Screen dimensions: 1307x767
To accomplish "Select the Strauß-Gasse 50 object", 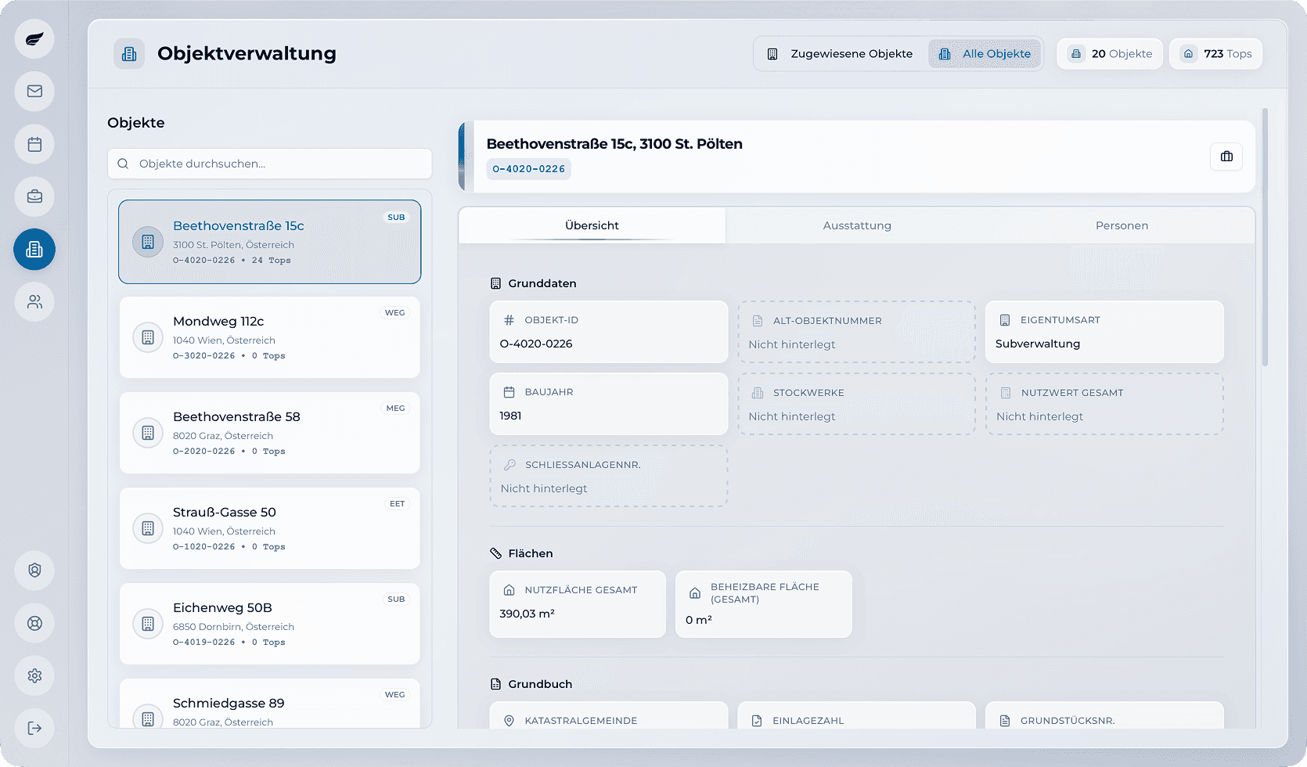I will click(269, 528).
